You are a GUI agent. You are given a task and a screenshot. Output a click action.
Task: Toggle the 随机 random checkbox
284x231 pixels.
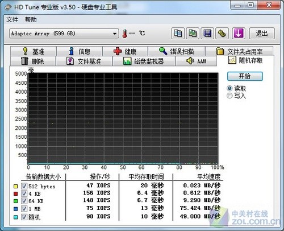(x=24, y=217)
